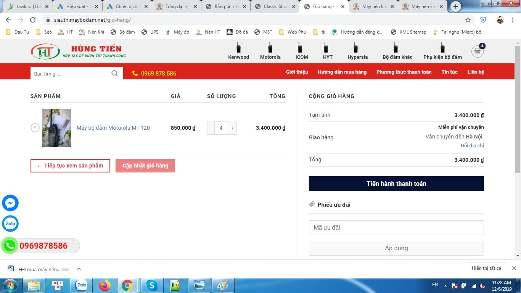Screen dimensions: 521x293
Task: Click the Đổi địa chỉ link
Action: 472,145
